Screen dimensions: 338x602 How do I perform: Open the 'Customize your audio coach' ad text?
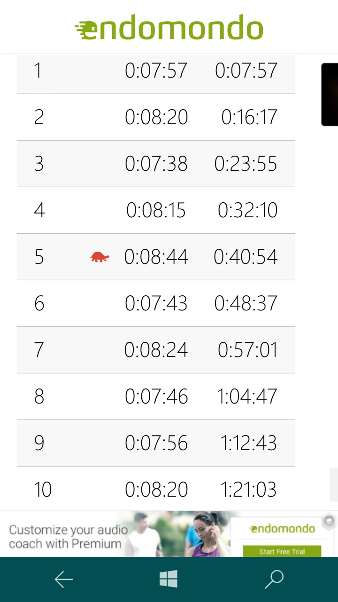68,537
